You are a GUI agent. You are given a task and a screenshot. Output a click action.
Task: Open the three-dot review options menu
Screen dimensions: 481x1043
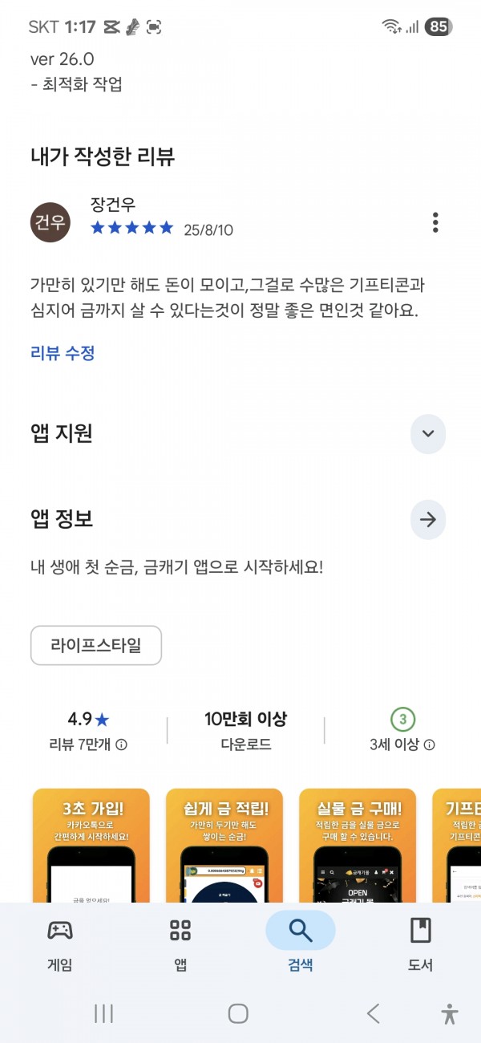435,222
